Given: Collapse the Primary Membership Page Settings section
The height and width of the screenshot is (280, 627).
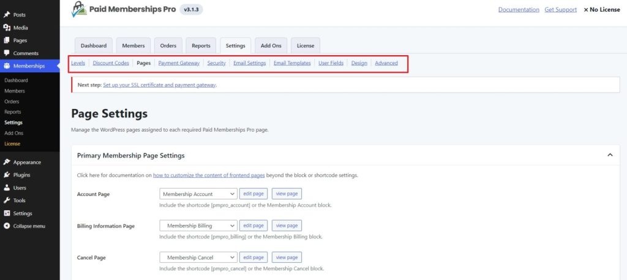Looking at the screenshot, I should point(610,155).
